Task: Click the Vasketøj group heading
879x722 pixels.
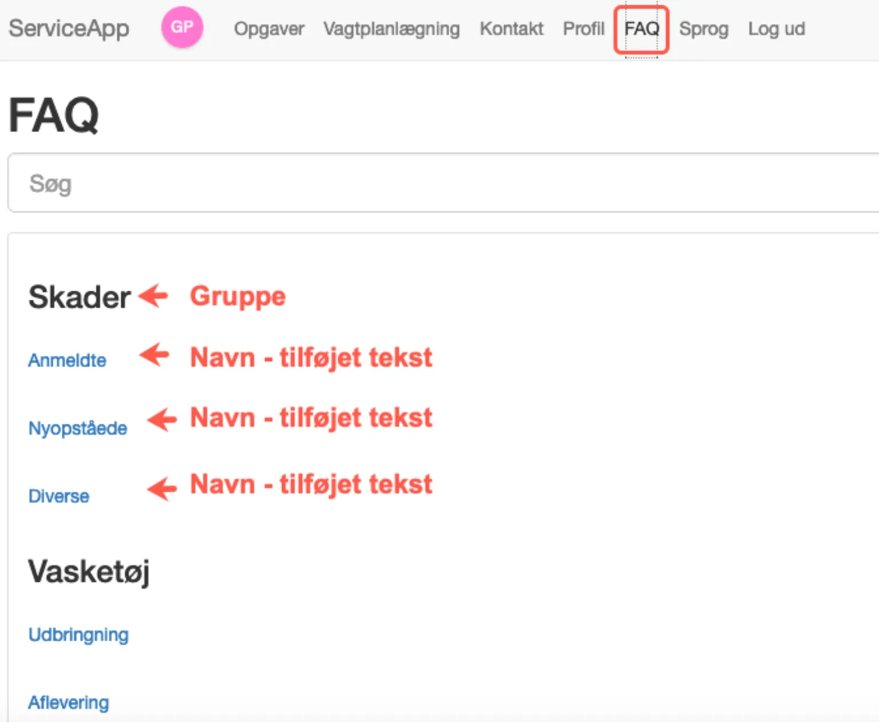Action: (x=89, y=571)
